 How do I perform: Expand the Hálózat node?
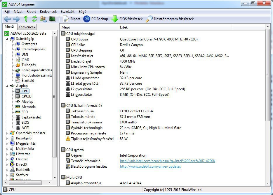click(7, 159)
